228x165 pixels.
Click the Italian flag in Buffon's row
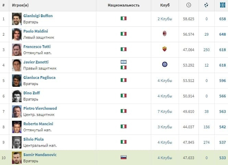[123, 19]
